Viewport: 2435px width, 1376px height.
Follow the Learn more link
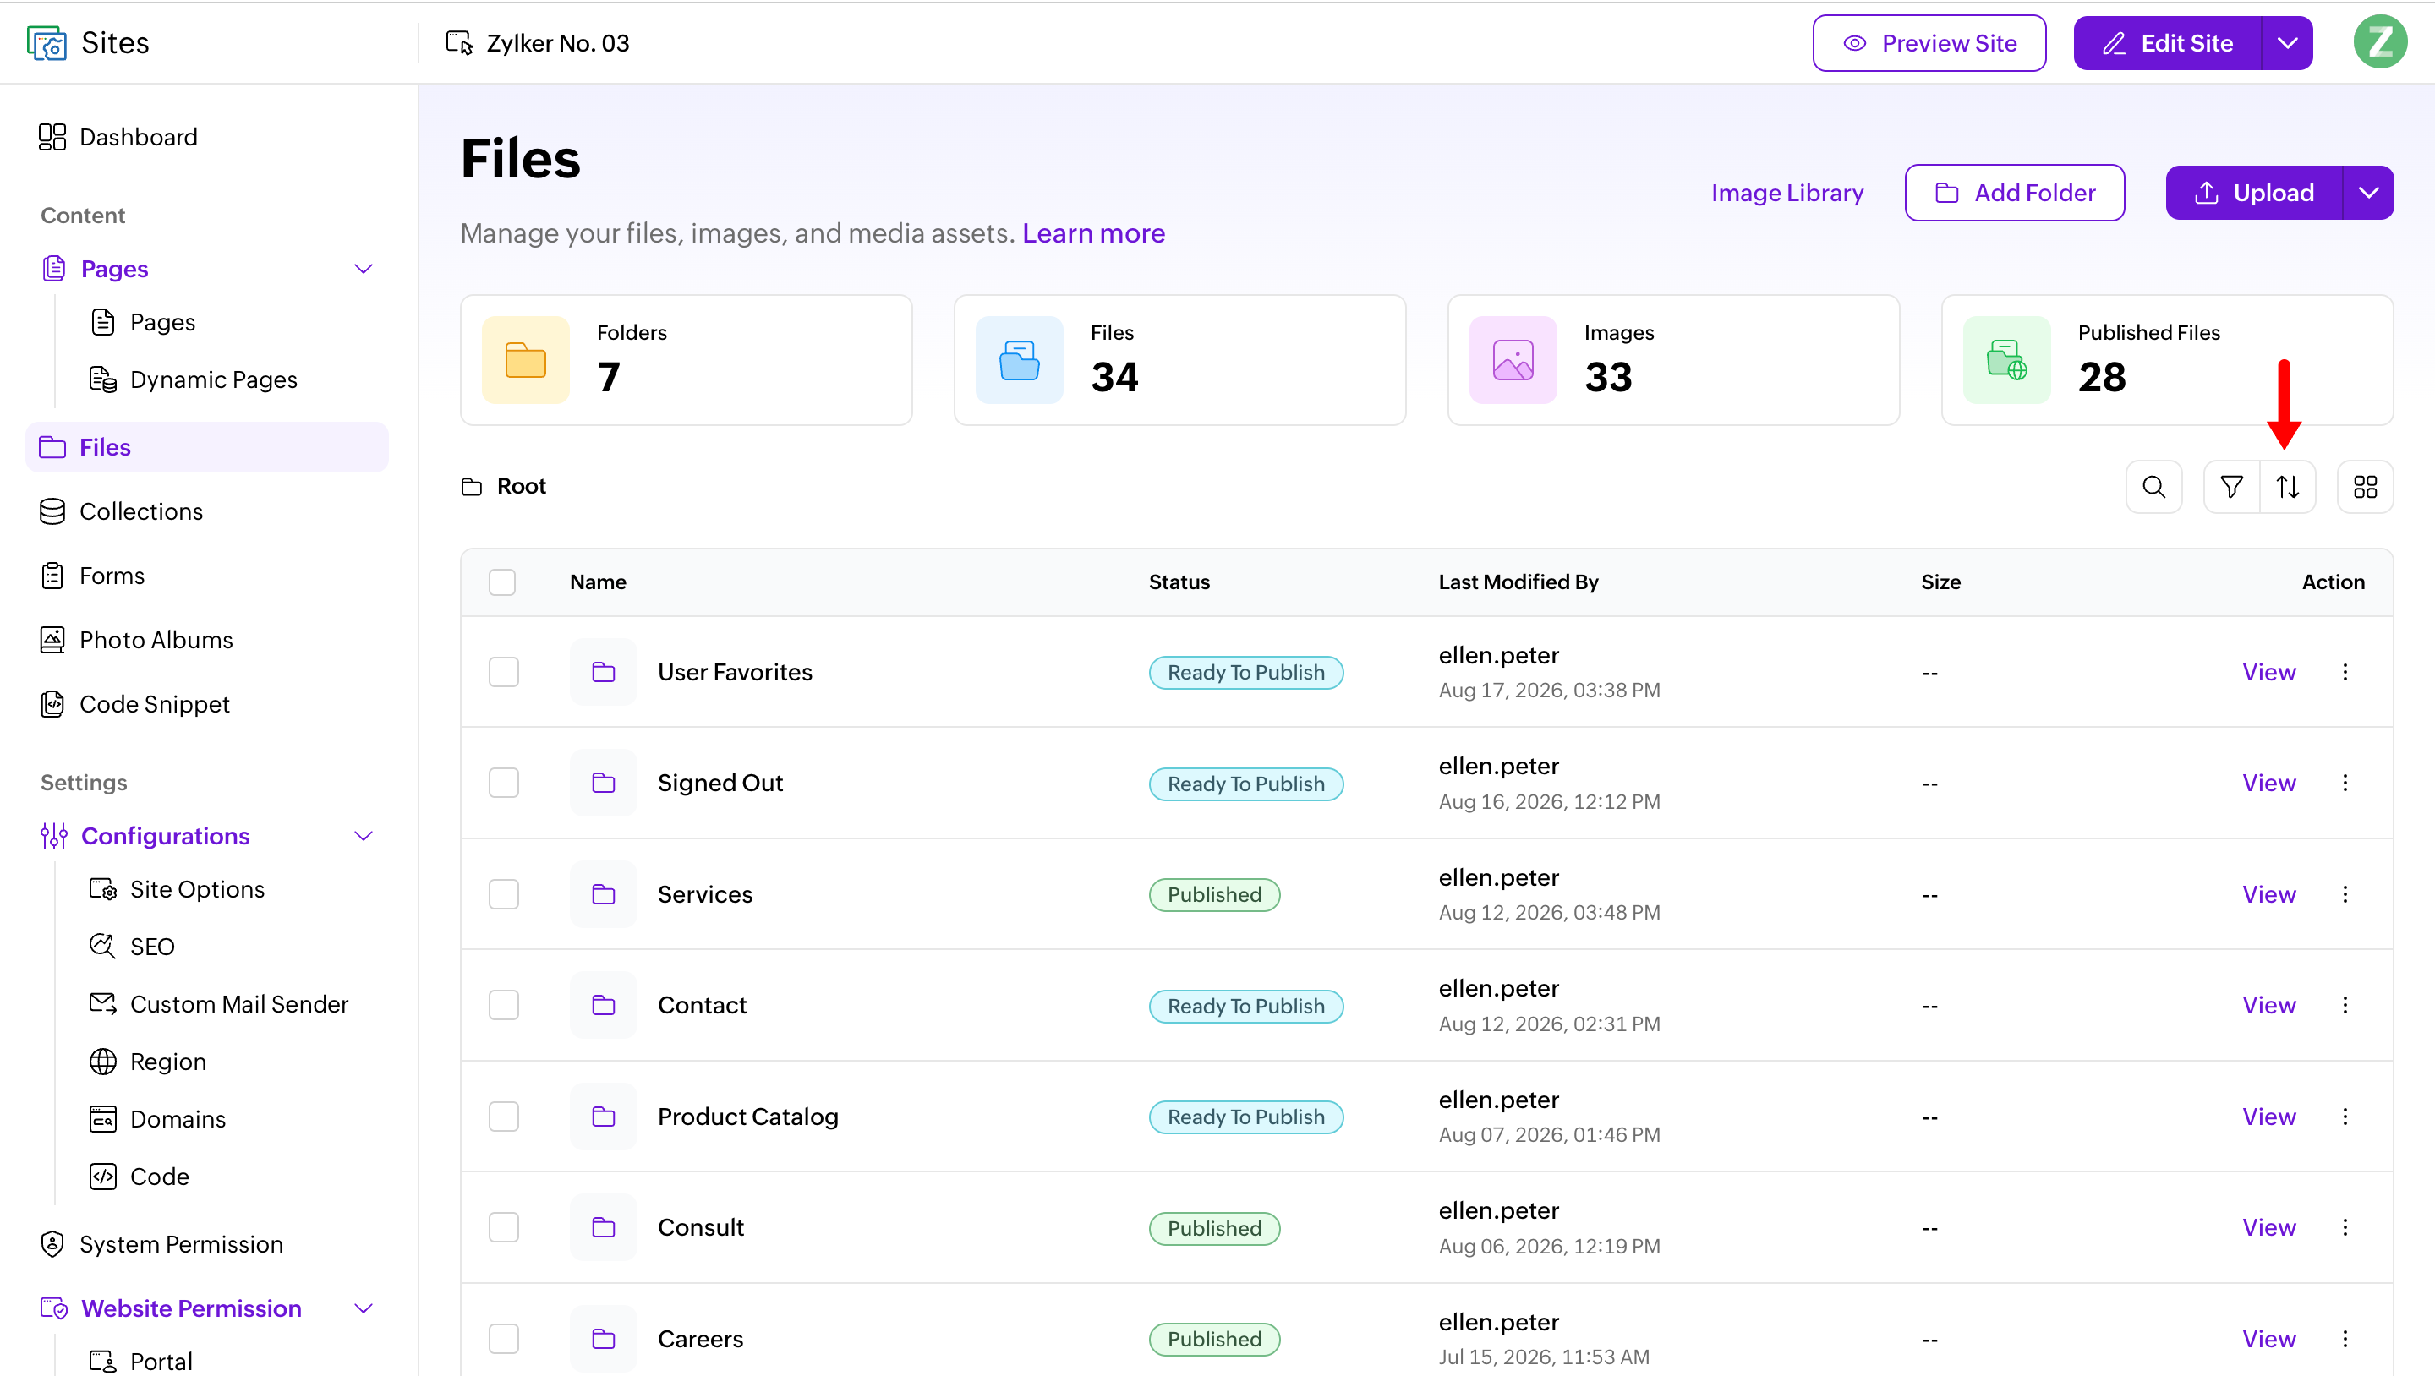[1094, 233]
